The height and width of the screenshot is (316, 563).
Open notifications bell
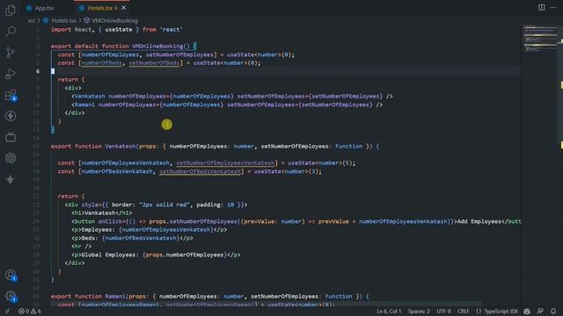point(553,312)
